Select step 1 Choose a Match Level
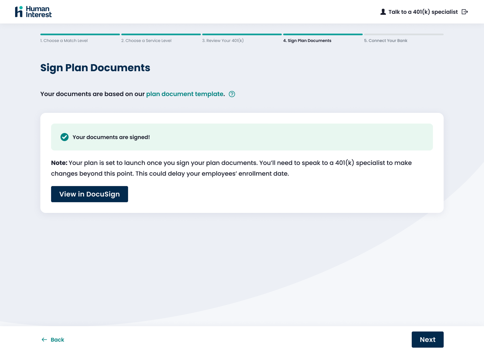 click(x=64, y=41)
